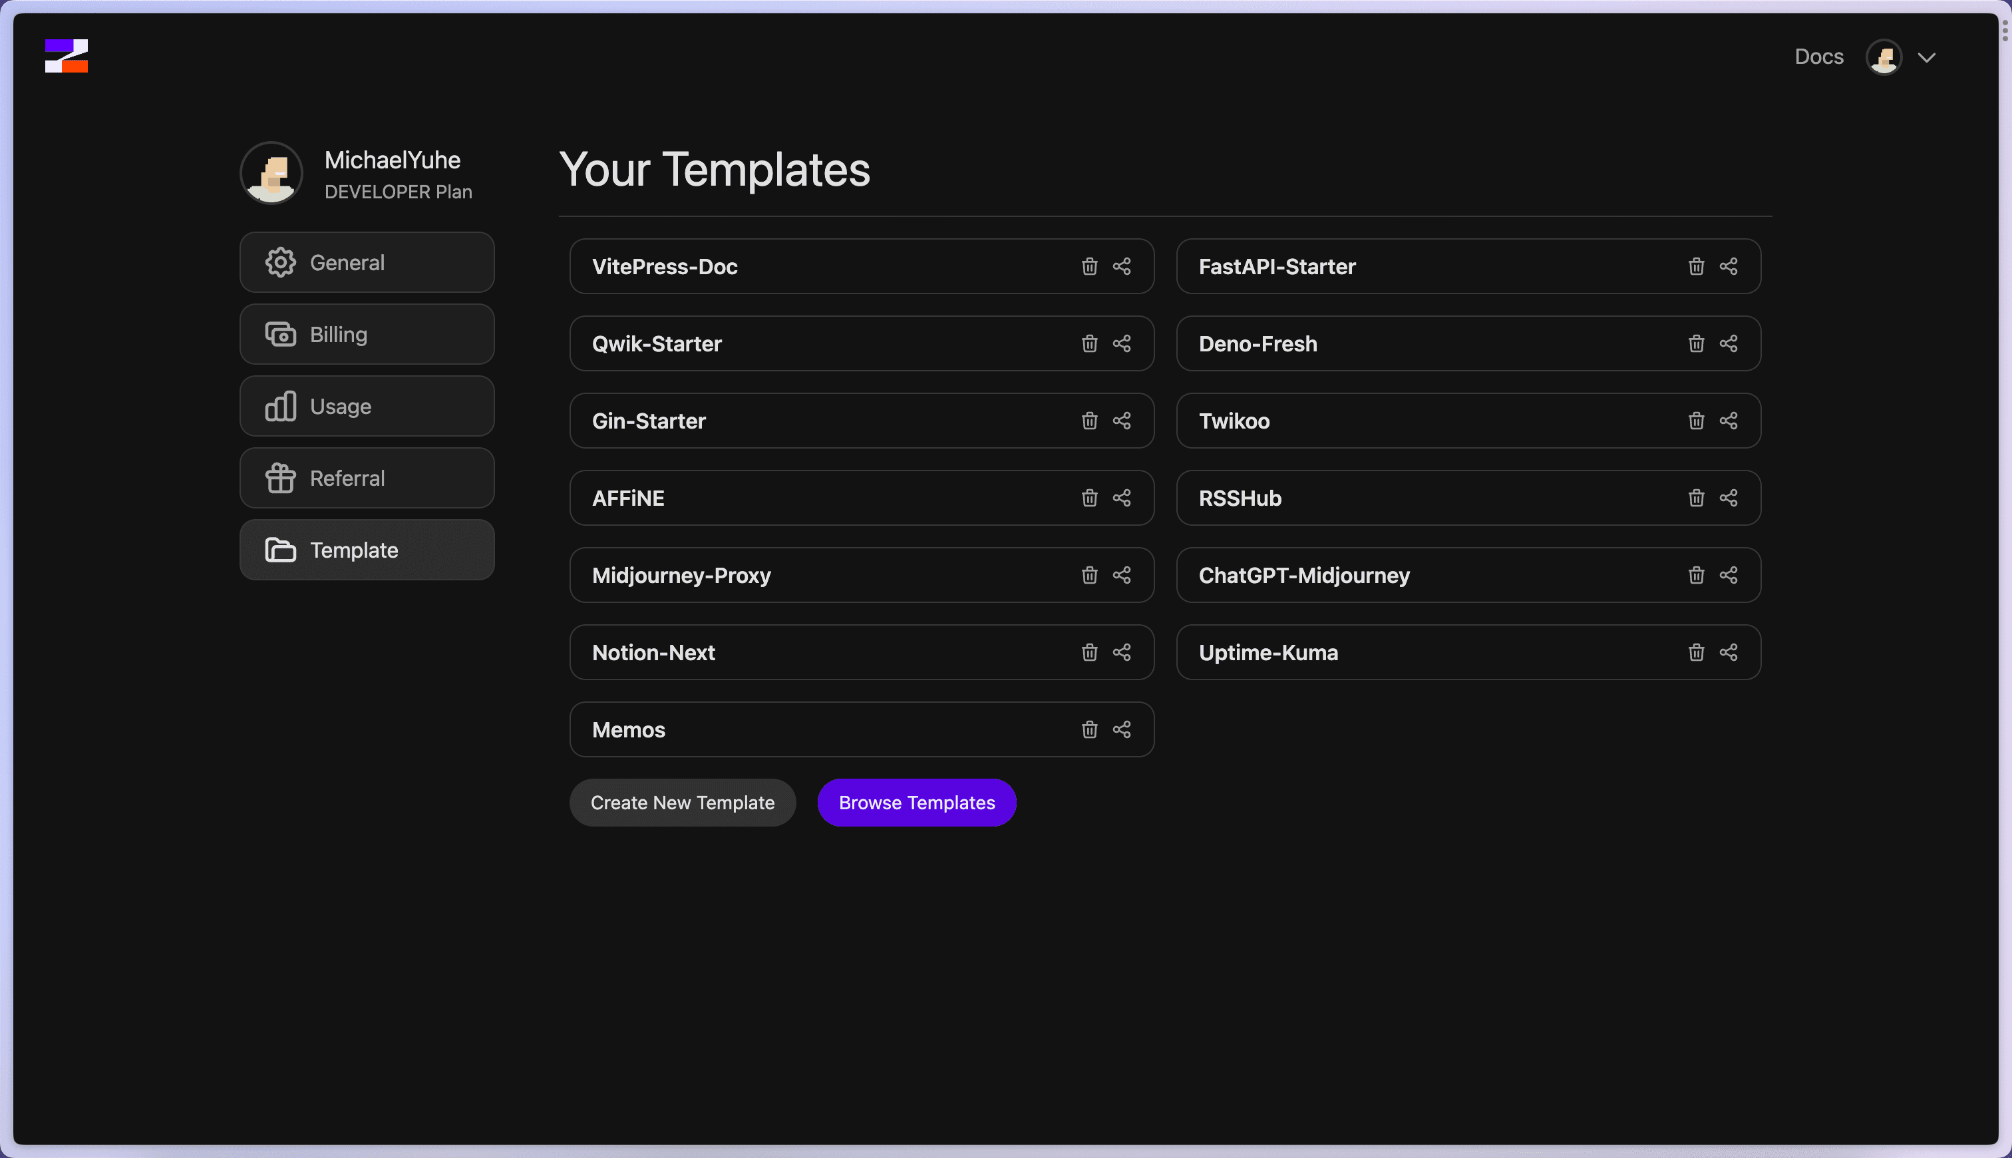This screenshot has height=1158, width=2012.
Task: Share the Twikoo template
Action: point(1728,421)
